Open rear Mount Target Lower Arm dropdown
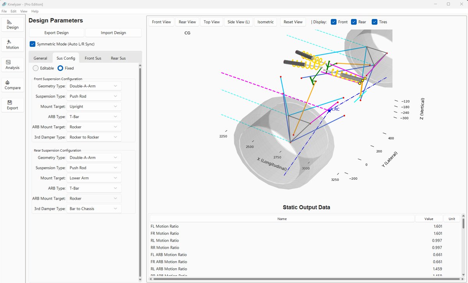The width and height of the screenshot is (468, 283). point(94,178)
